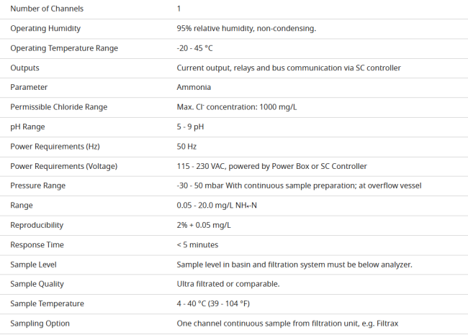Click the Parameter row label

click(x=29, y=87)
